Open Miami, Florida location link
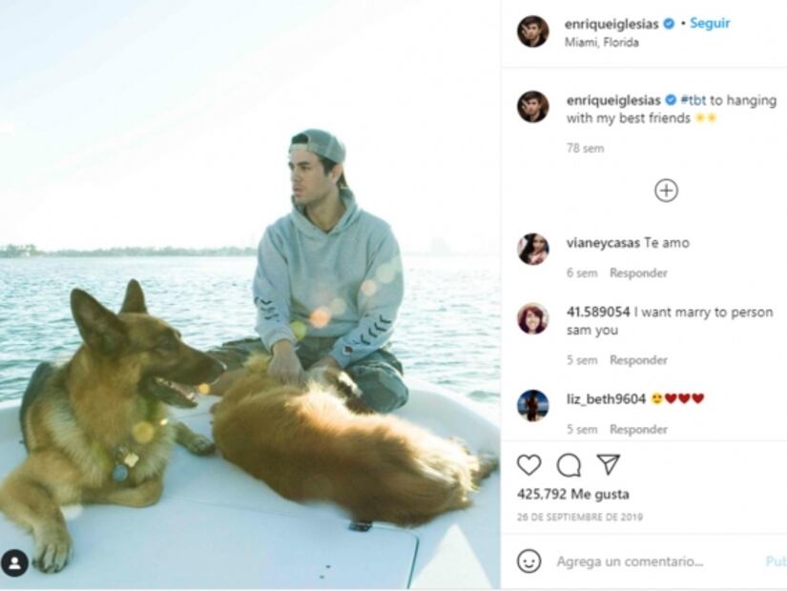 (601, 43)
